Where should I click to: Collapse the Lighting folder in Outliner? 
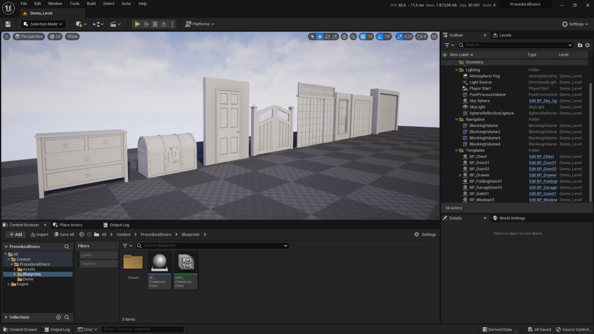(x=457, y=70)
